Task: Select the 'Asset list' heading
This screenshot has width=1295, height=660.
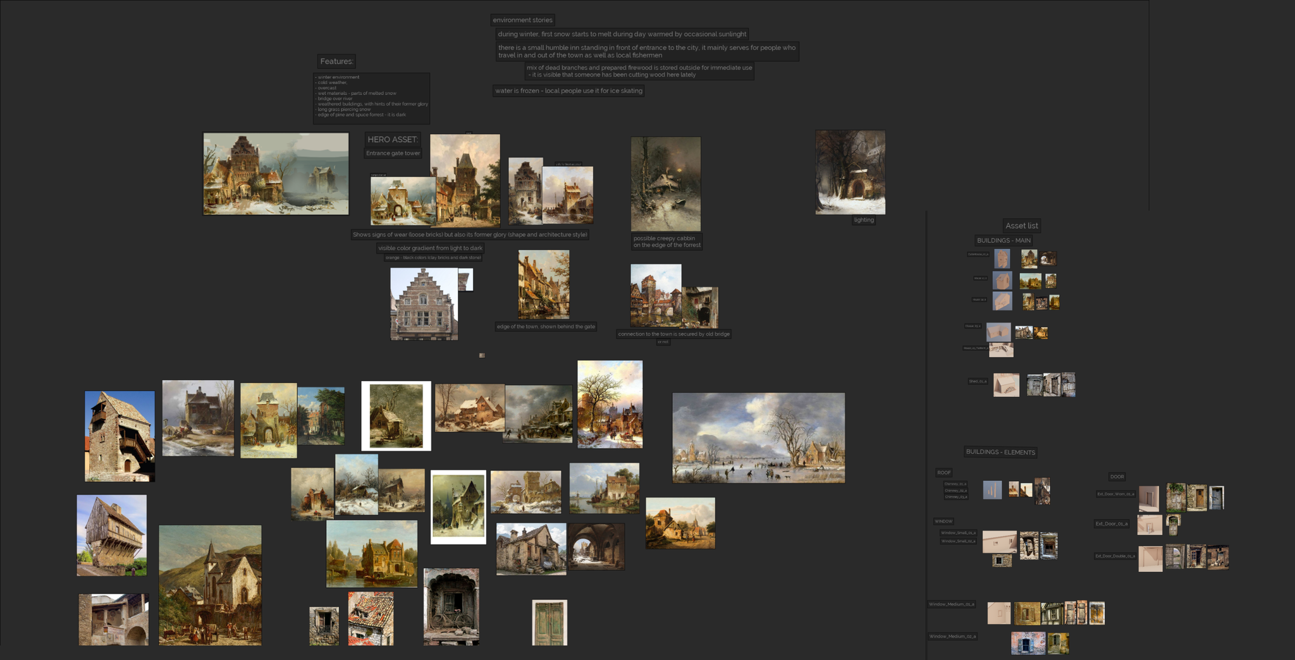Action: click(x=1021, y=226)
